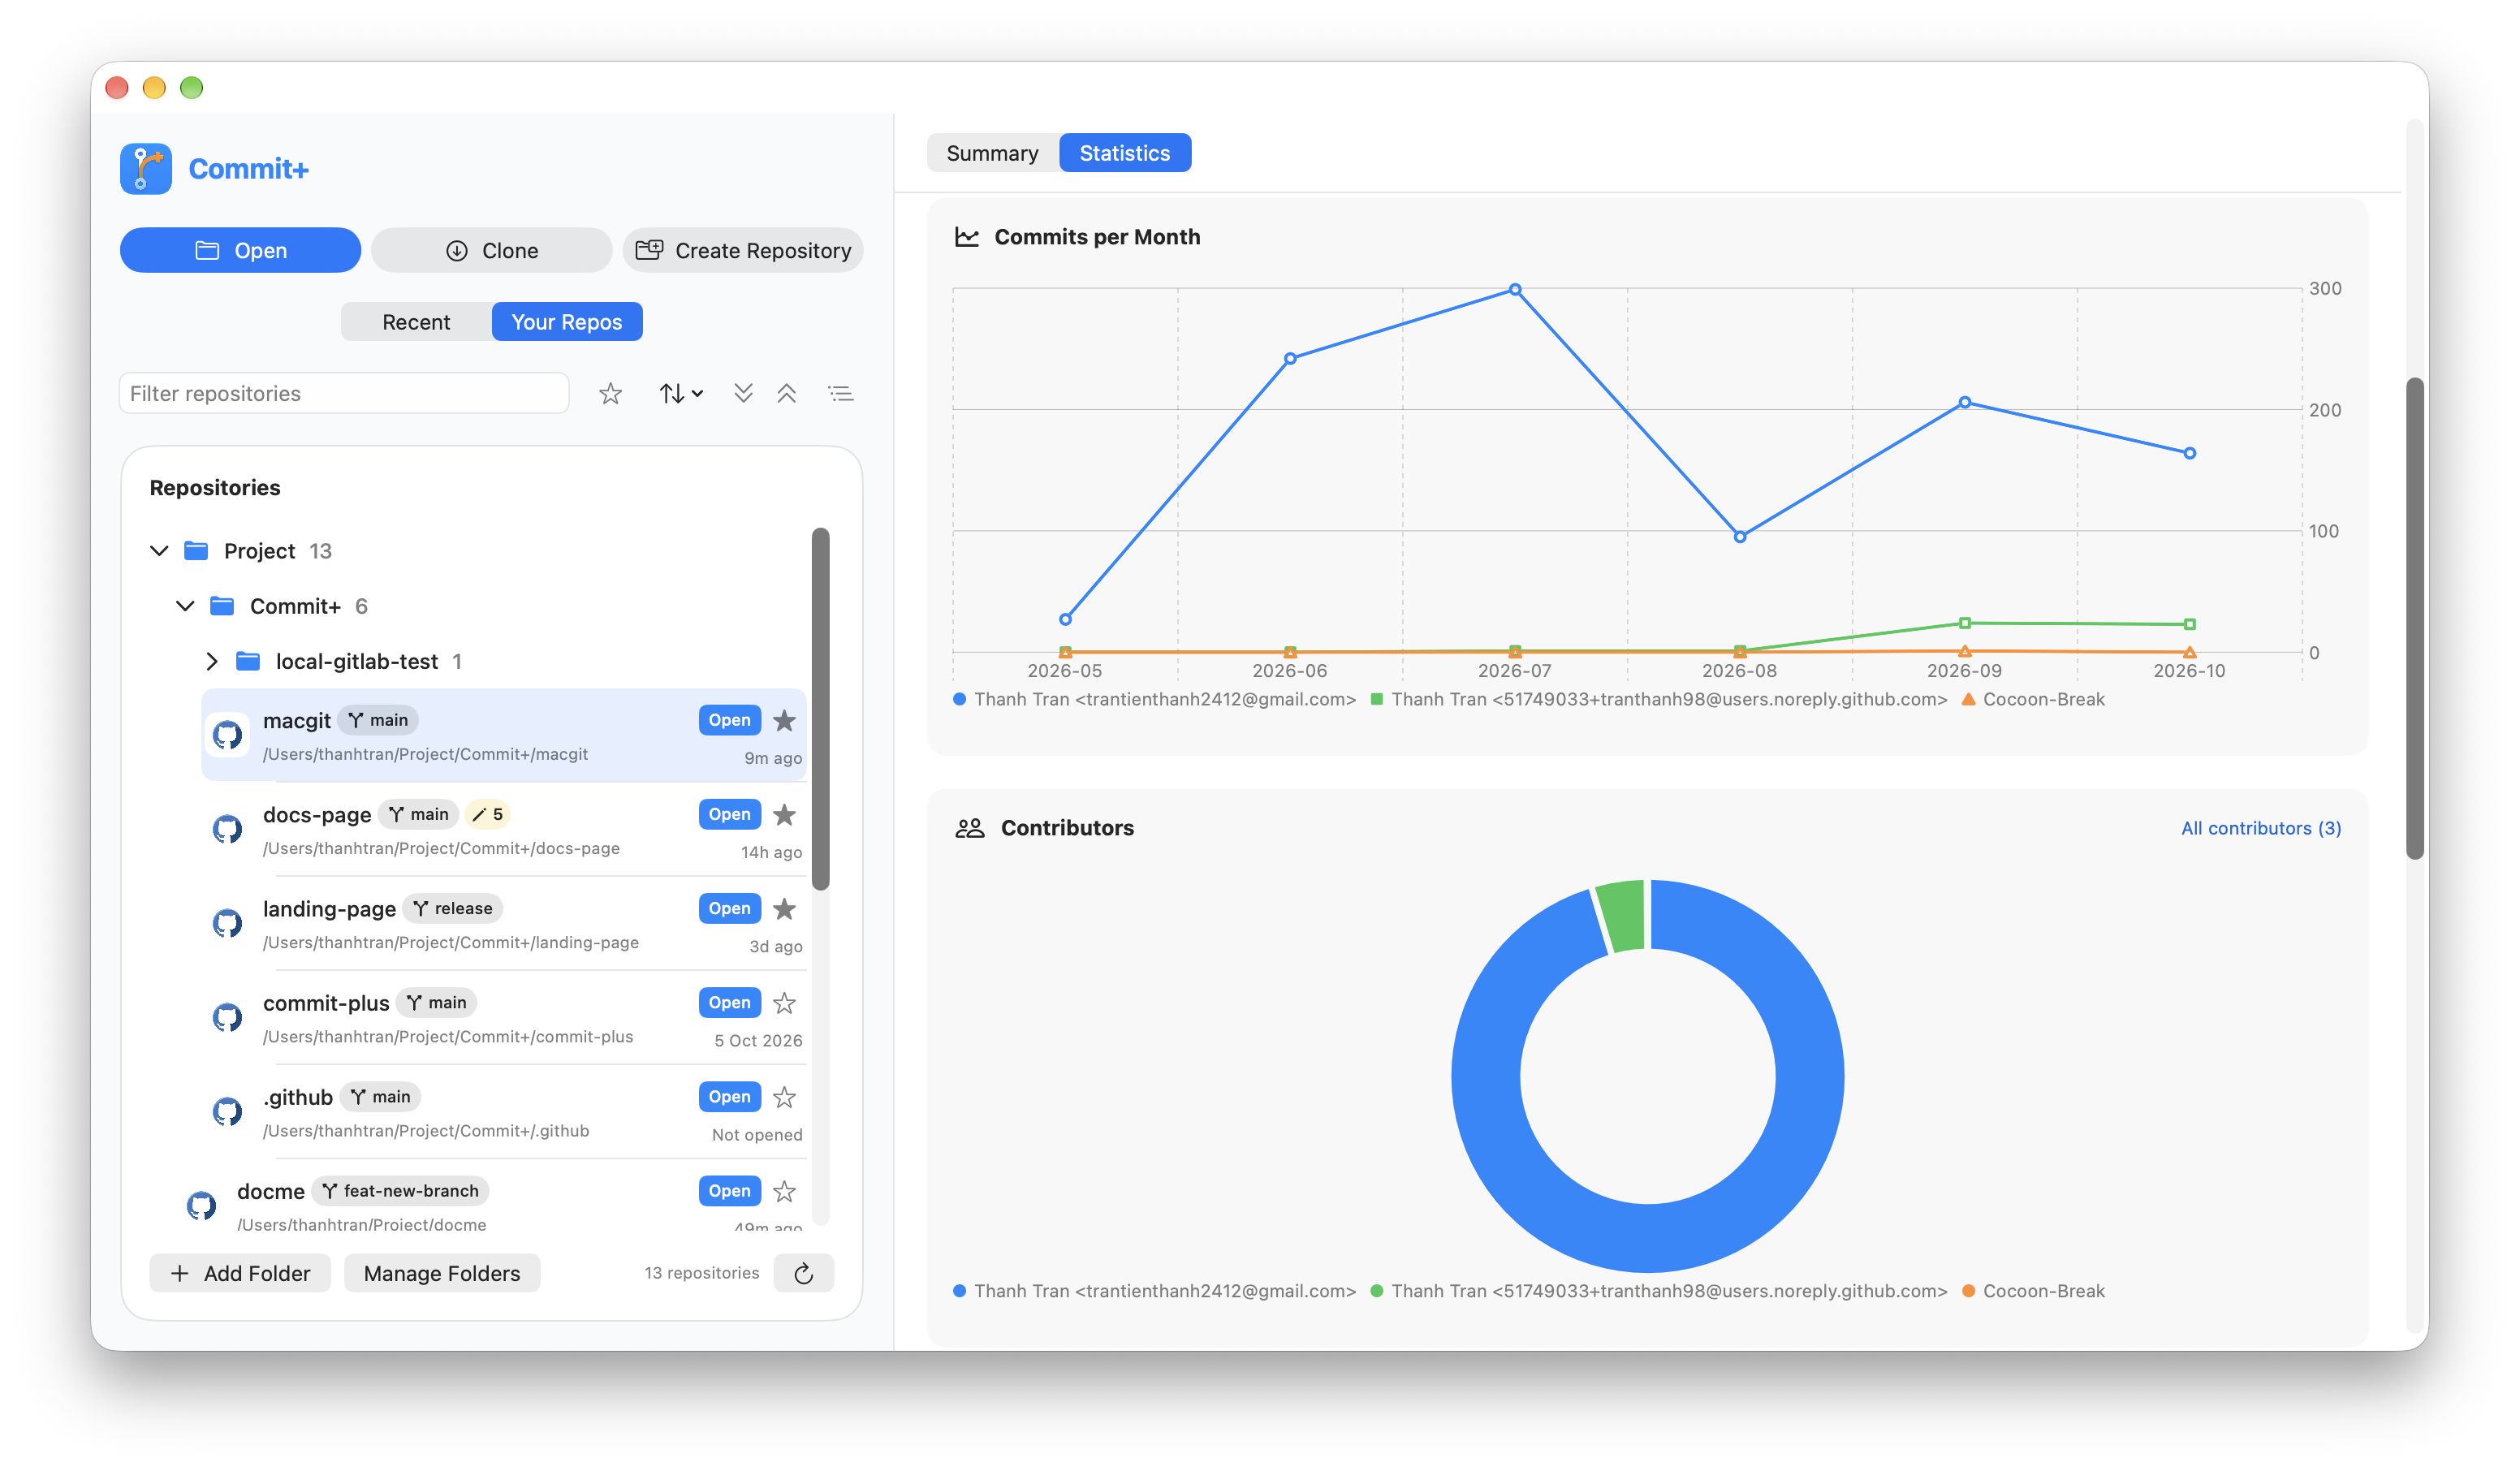Open the sort order dropdown
Image resolution: width=2520 pixels, height=1471 pixels.
681,394
